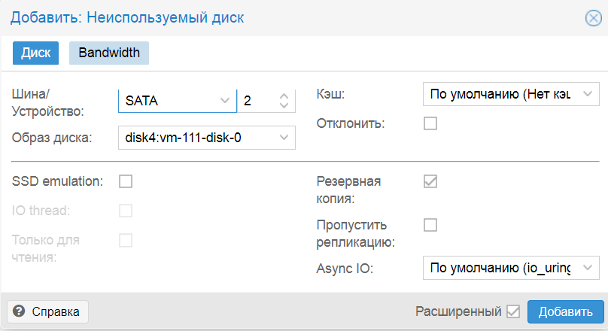Expand the Async IO dropdown
Viewport: 608px width, 331px height.
[585, 268]
